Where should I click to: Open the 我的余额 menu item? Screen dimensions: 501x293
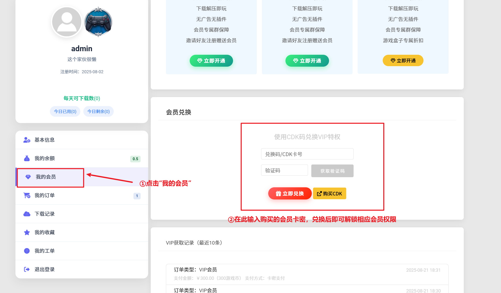pyautogui.click(x=82, y=158)
